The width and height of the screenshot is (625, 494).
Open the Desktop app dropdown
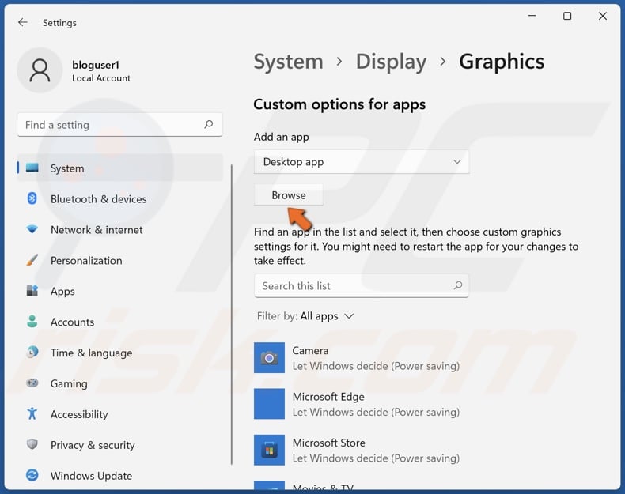(362, 162)
